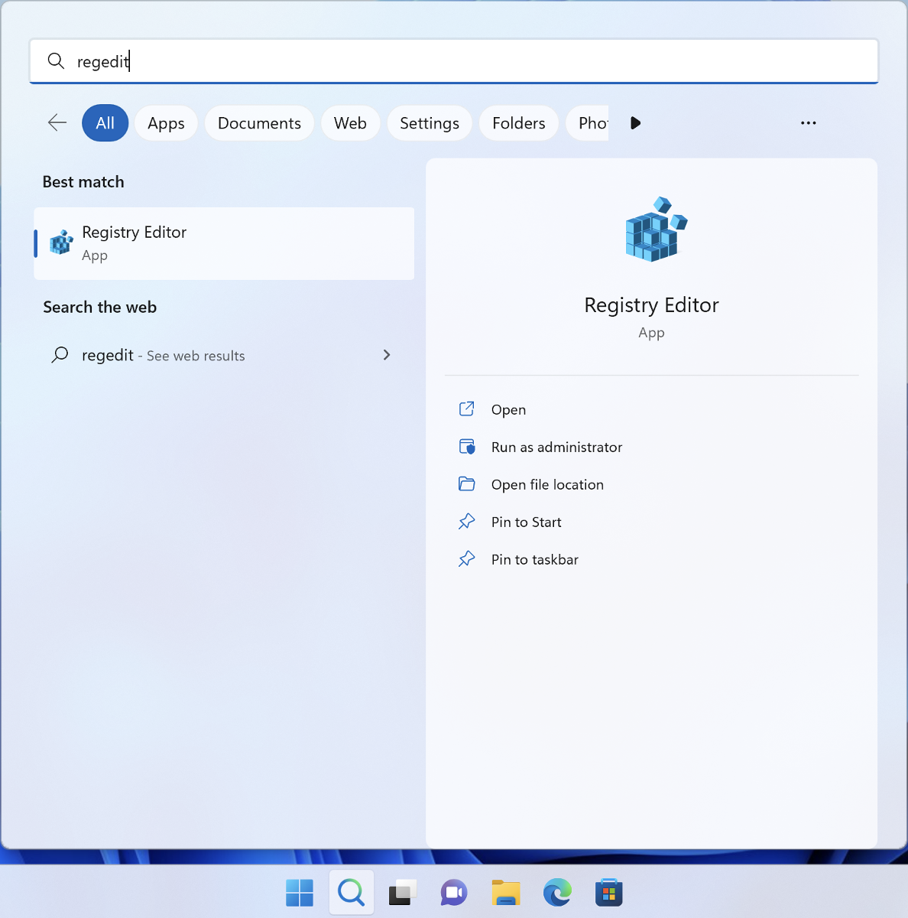The image size is (908, 918).
Task: Click the search magnifier icon in search box
Action: pos(56,61)
